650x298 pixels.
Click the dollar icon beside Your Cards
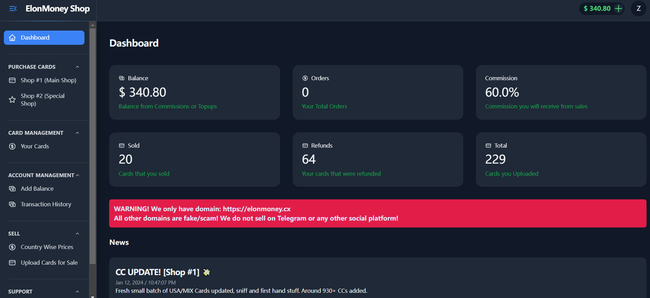point(12,146)
